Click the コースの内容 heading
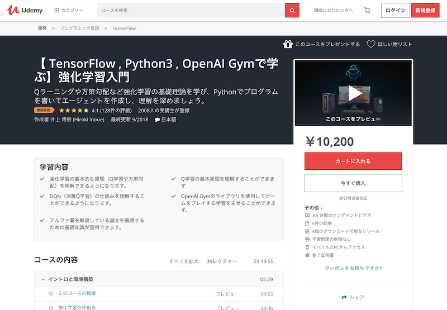Viewport: 447px width, 310px height. (x=56, y=260)
